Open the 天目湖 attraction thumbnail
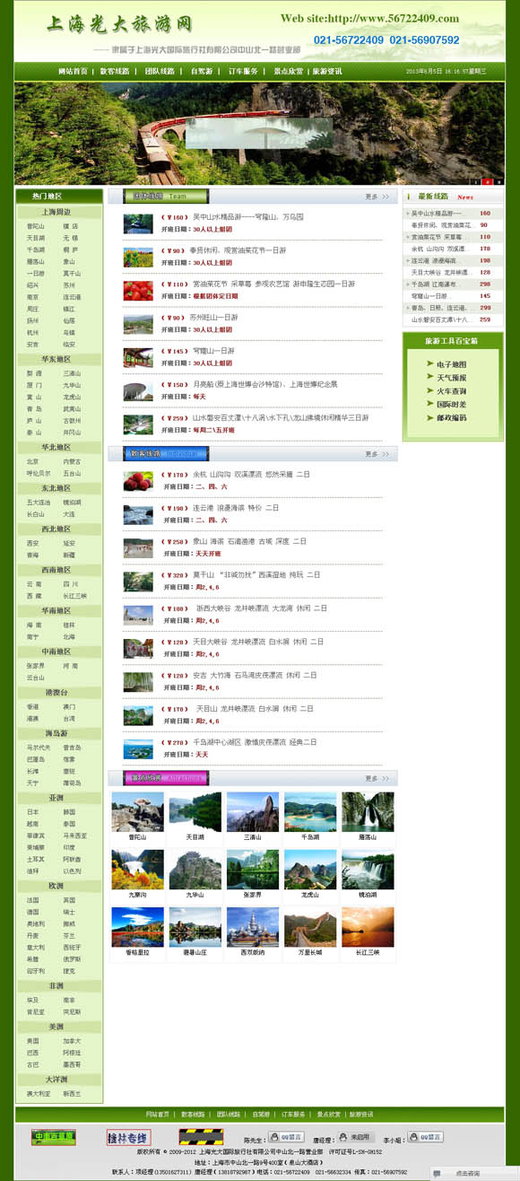 click(x=195, y=812)
